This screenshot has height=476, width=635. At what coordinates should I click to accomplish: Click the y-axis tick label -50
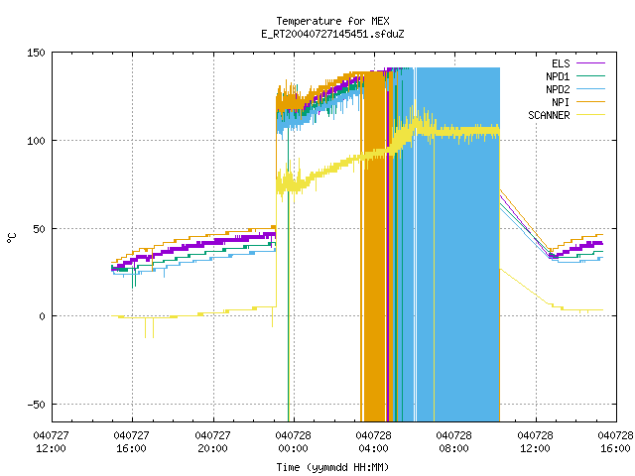coord(36,405)
